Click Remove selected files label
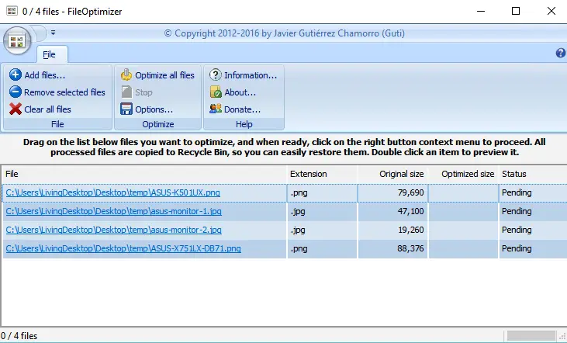 point(64,92)
